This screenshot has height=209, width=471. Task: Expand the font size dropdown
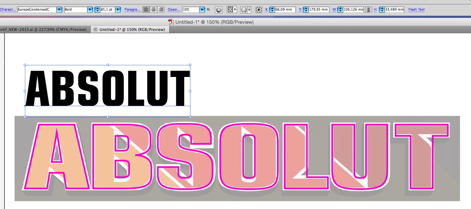[x=118, y=9]
